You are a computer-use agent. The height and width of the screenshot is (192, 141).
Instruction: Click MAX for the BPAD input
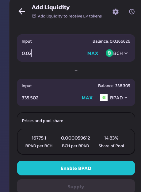87,98
